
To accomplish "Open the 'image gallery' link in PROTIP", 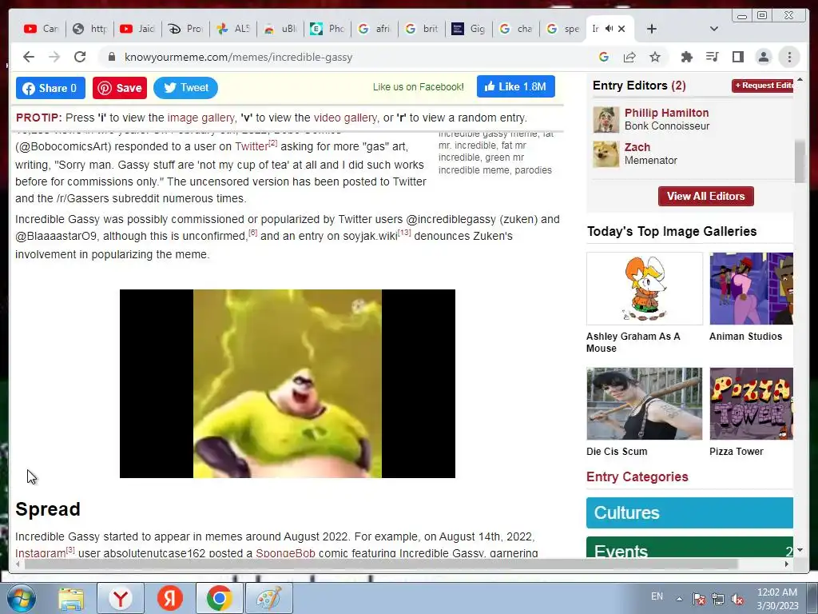I will (x=201, y=118).
